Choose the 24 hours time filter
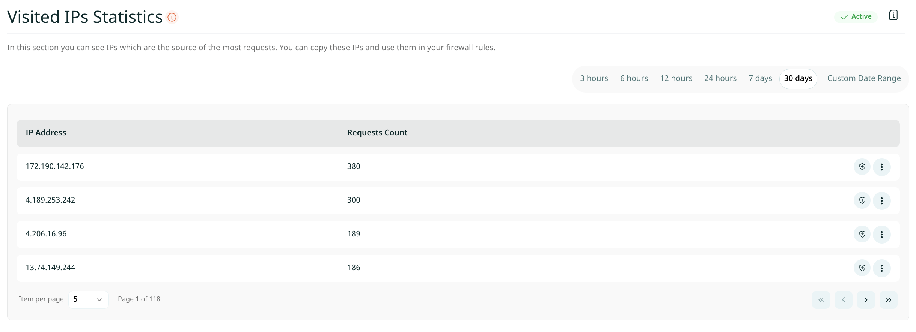Viewport: 916px width, 332px height. point(720,78)
